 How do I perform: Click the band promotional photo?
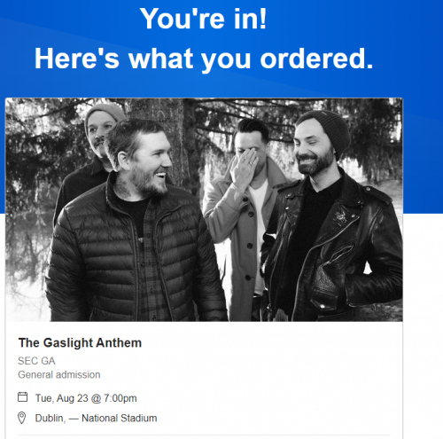(x=204, y=209)
